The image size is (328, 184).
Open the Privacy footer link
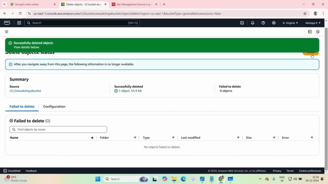(277, 171)
